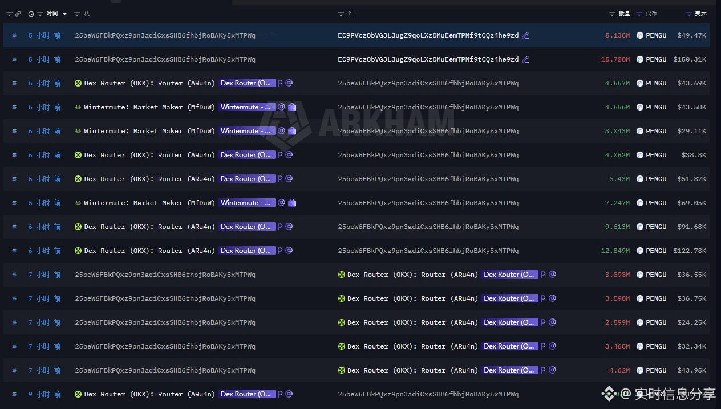Open the filter icon for the 时间 column
Screen dimensions: 721x409
pos(40,14)
